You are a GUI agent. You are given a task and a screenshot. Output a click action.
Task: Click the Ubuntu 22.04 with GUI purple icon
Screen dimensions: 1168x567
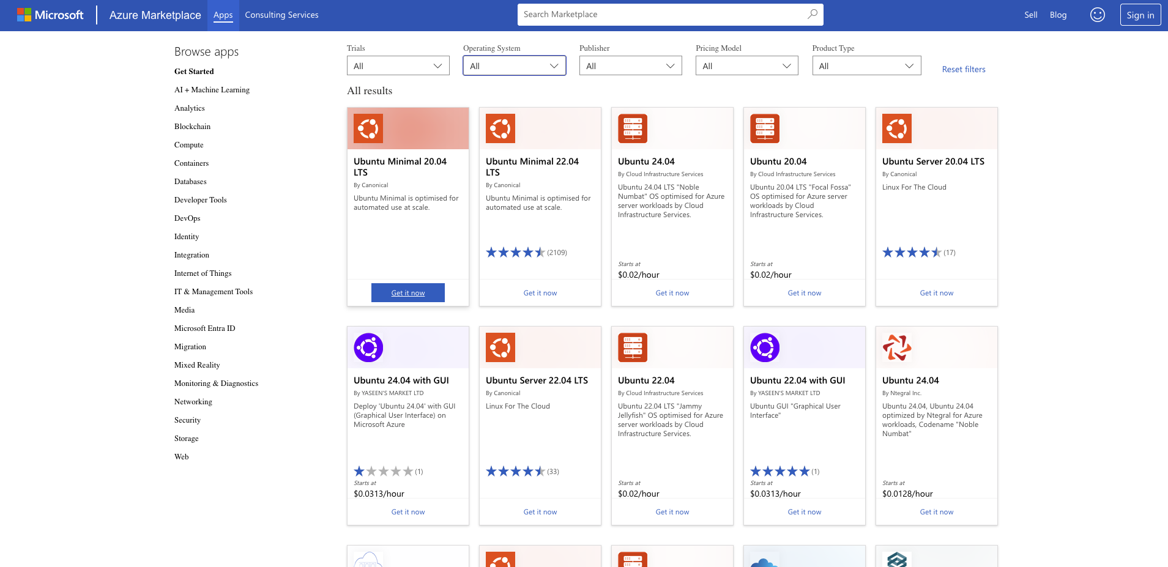click(x=765, y=347)
